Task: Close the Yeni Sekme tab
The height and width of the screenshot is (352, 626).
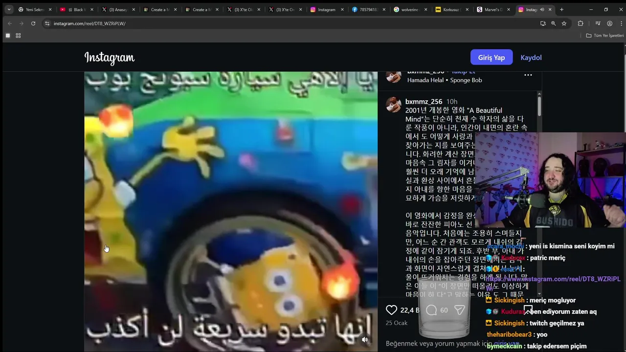Action: pyautogui.click(x=50, y=9)
